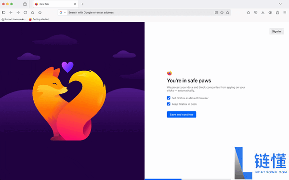Open the Firefox View icon
289x180 pixels.
click(x=25, y=4)
